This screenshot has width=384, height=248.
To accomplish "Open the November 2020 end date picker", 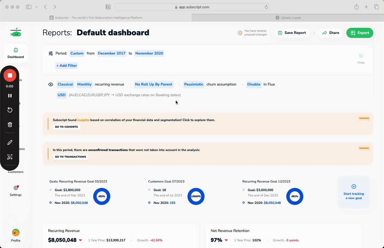I will [x=149, y=53].
